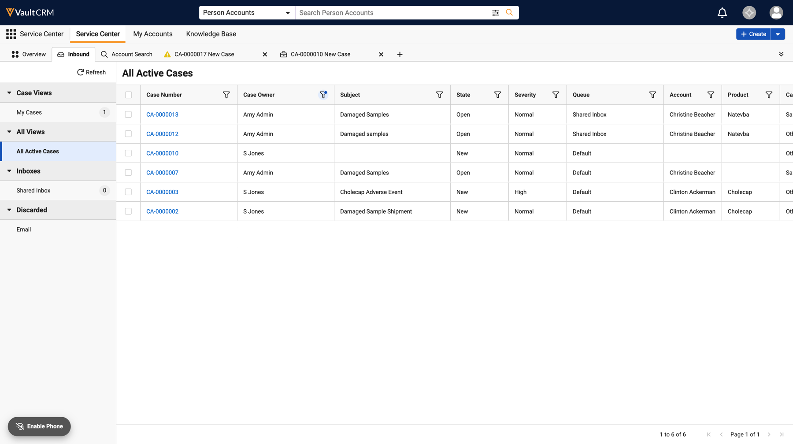The width and height of the screenshot is (793, 444).
Task: Filter the Case Number column
Action: click(x=226, y=95)
